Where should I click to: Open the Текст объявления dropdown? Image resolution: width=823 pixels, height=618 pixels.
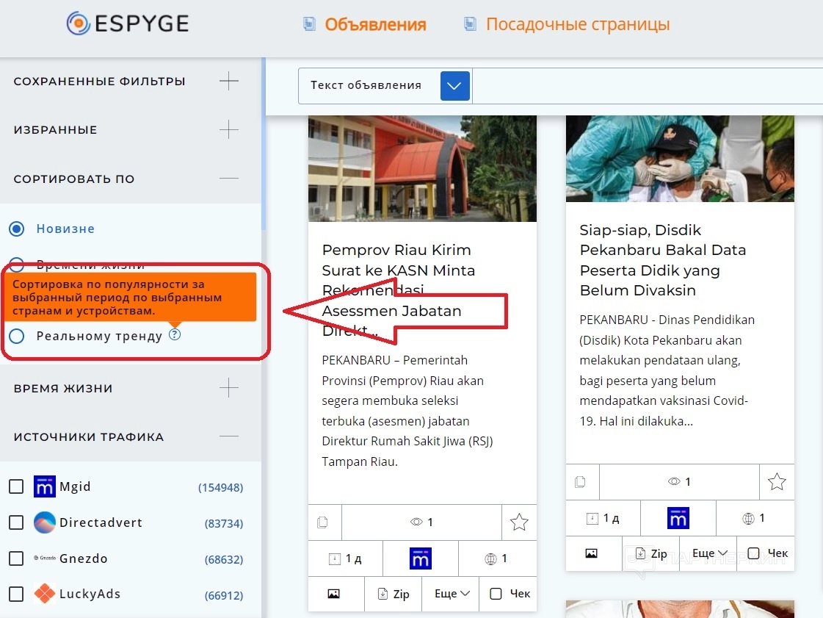(x=454, y=86)
